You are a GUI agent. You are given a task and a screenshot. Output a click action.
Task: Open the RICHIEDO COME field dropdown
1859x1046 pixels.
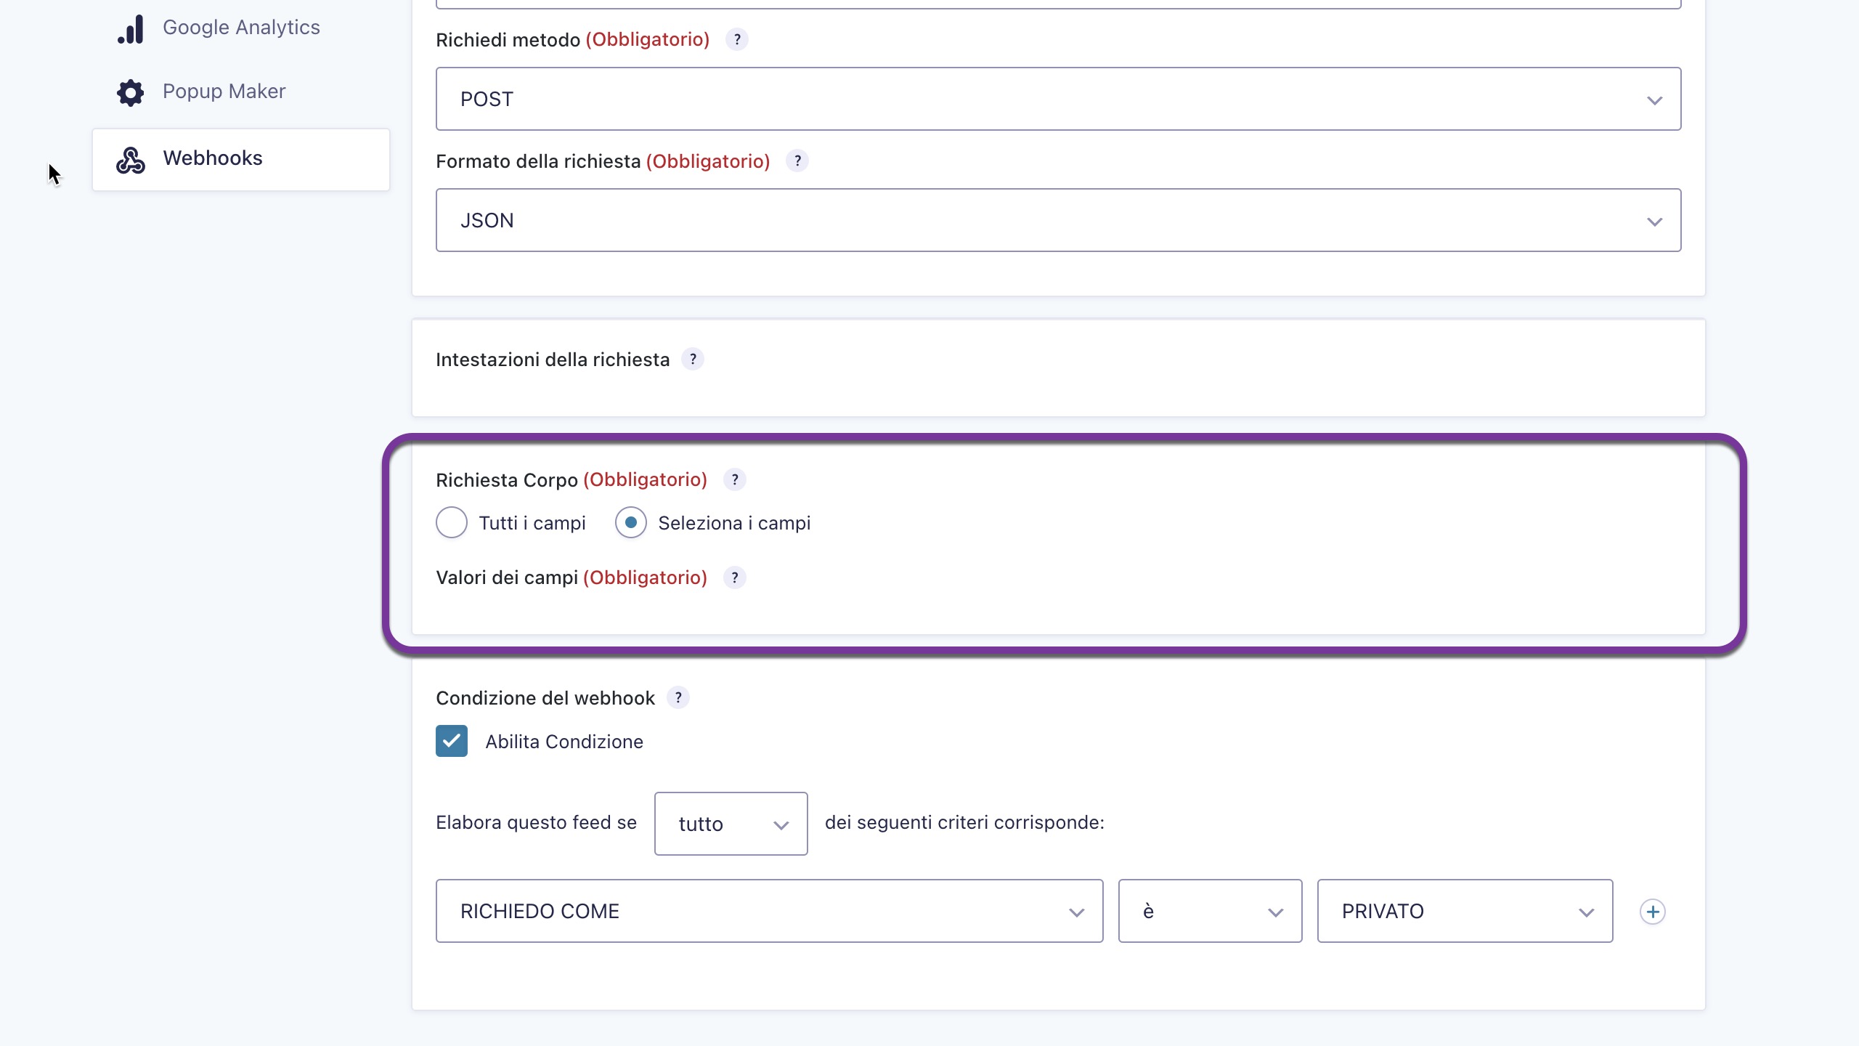click(769, 911)
